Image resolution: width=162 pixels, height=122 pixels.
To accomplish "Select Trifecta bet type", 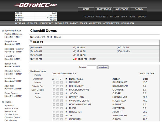I will click(x=38, y=82).
